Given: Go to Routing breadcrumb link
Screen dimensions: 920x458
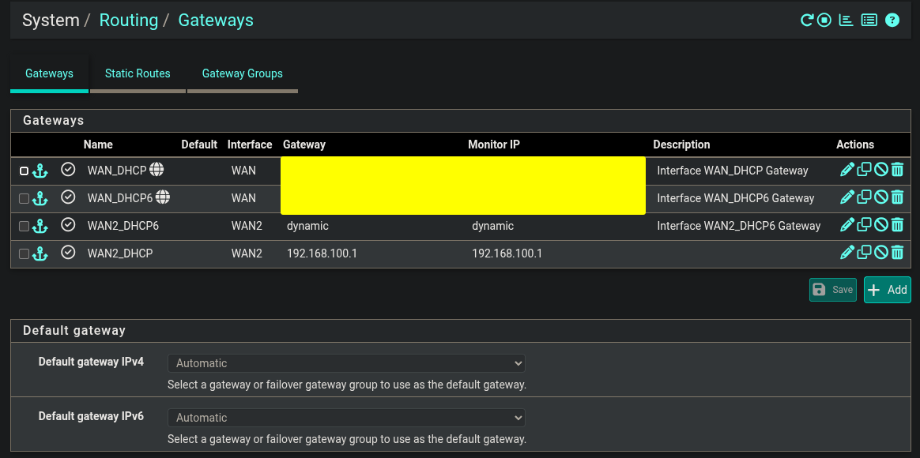Looking at the screenshot, I should pos(129,21).
